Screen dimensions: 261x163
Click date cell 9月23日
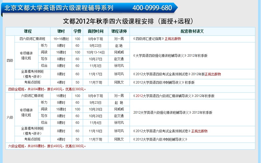click(95, 103)
